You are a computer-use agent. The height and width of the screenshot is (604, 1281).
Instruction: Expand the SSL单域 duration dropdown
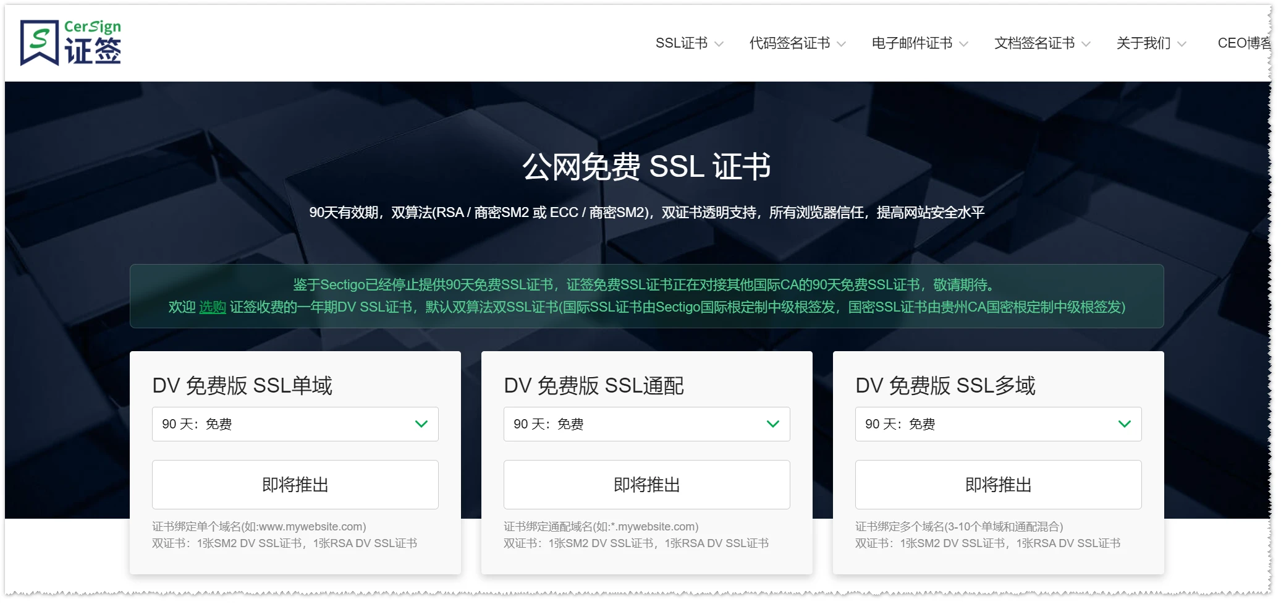pyautogui.click(x=295, y=424)
